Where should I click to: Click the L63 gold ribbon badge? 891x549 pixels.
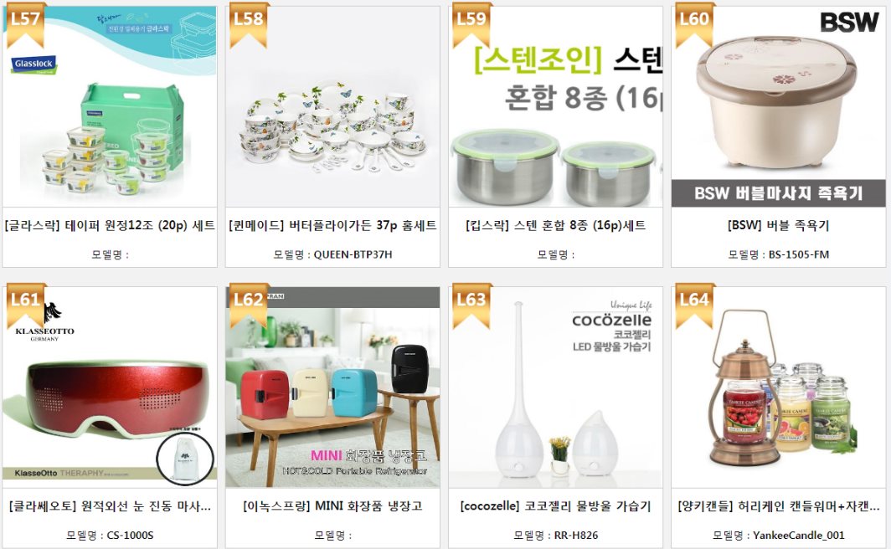tap(471, 305)
